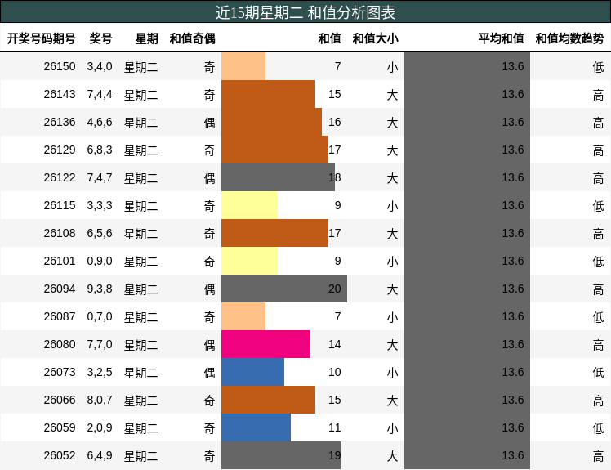Select the 平均和值 column header
611x470 pixels.
501,38
